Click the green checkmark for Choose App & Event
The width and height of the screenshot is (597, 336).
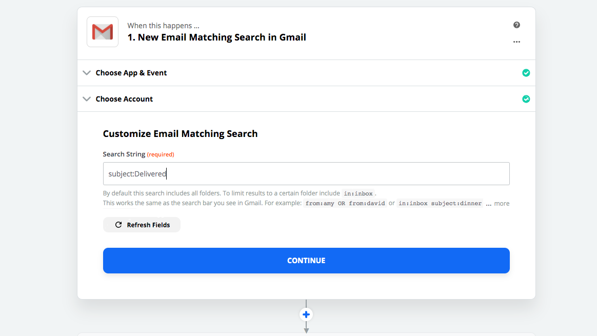click(526, 73)
